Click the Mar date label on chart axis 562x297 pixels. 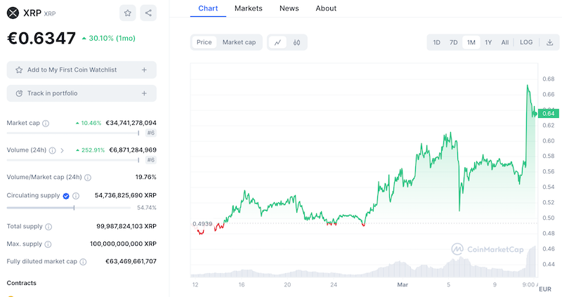click(403, 285)
